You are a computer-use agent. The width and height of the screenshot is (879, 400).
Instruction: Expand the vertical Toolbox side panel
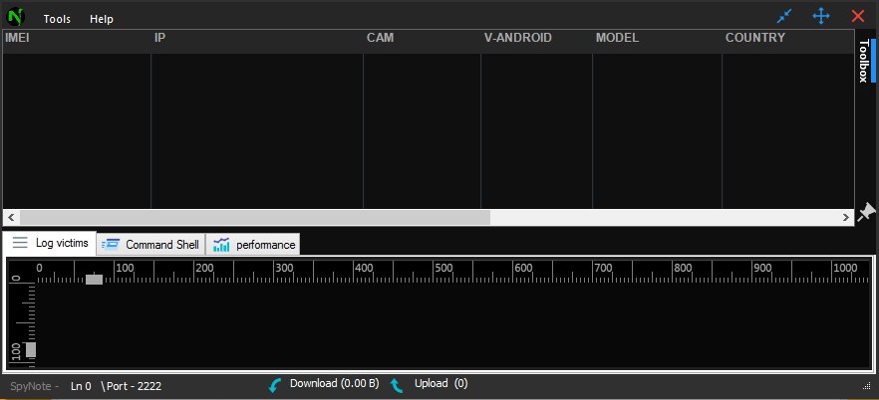(865, 62)
